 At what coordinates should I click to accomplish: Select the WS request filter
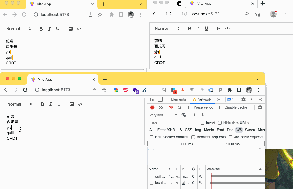click(x=239, y=130)
